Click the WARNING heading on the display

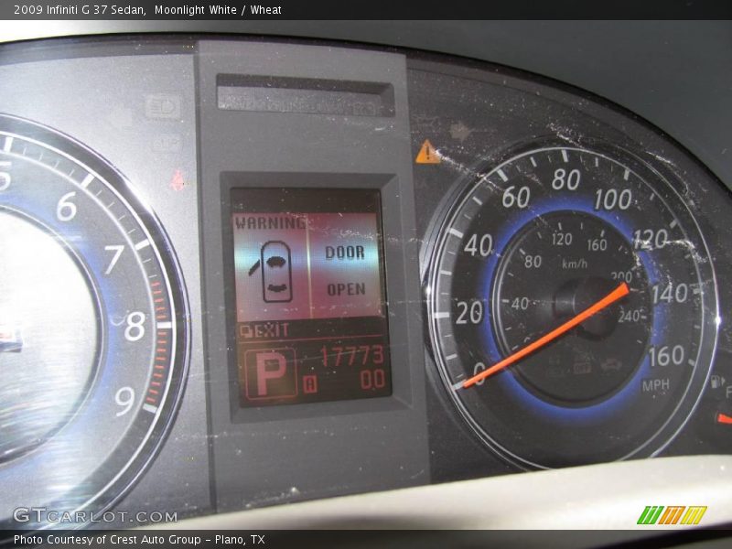[x=270, y=223]
